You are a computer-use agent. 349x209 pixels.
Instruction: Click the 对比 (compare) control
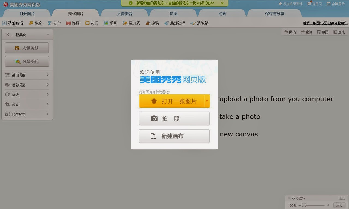pos(339,32)
